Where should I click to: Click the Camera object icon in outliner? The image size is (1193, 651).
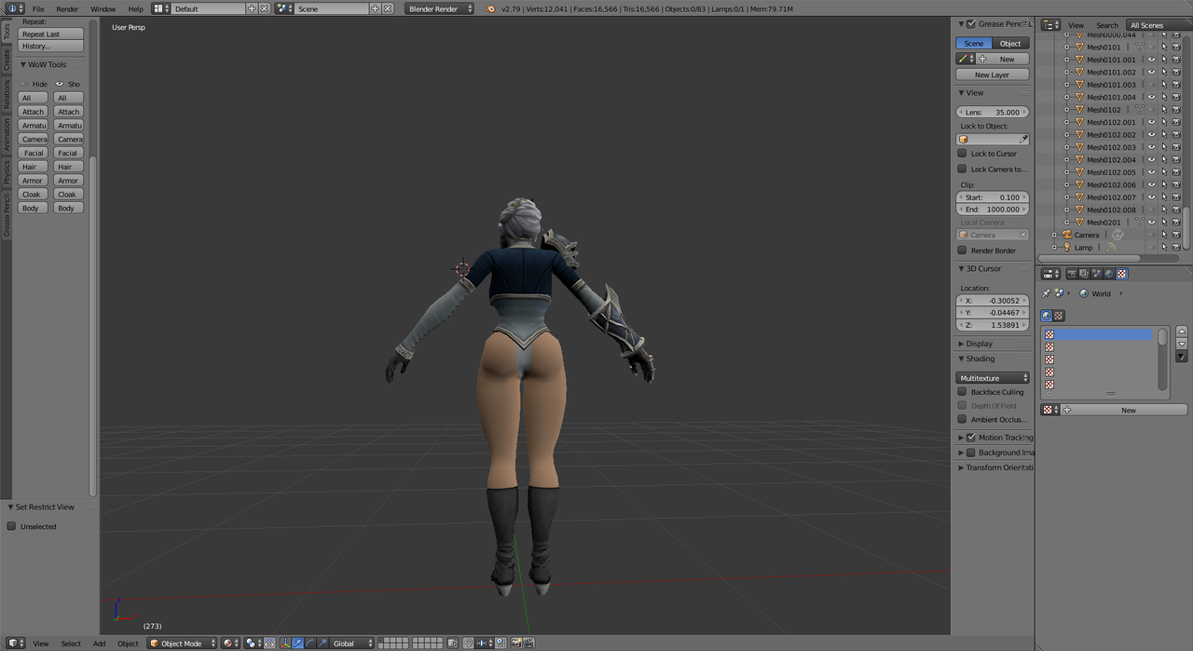[1068, 235]
